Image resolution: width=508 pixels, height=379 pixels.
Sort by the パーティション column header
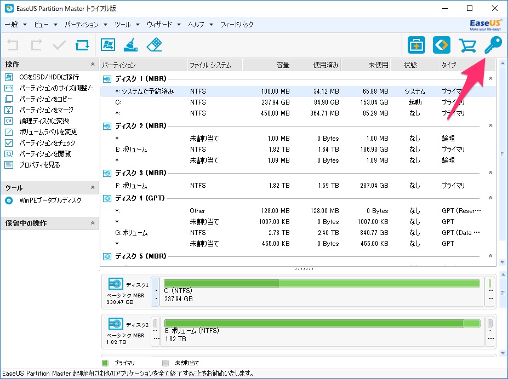point(144,65)
